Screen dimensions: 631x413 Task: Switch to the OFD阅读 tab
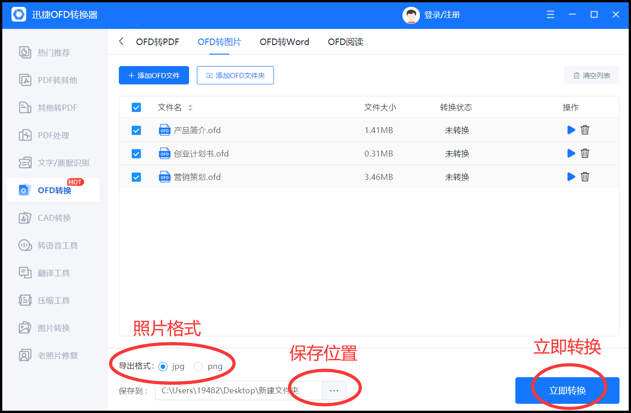346,42
